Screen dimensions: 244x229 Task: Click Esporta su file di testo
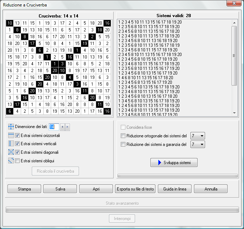click(x=136, y=189)
